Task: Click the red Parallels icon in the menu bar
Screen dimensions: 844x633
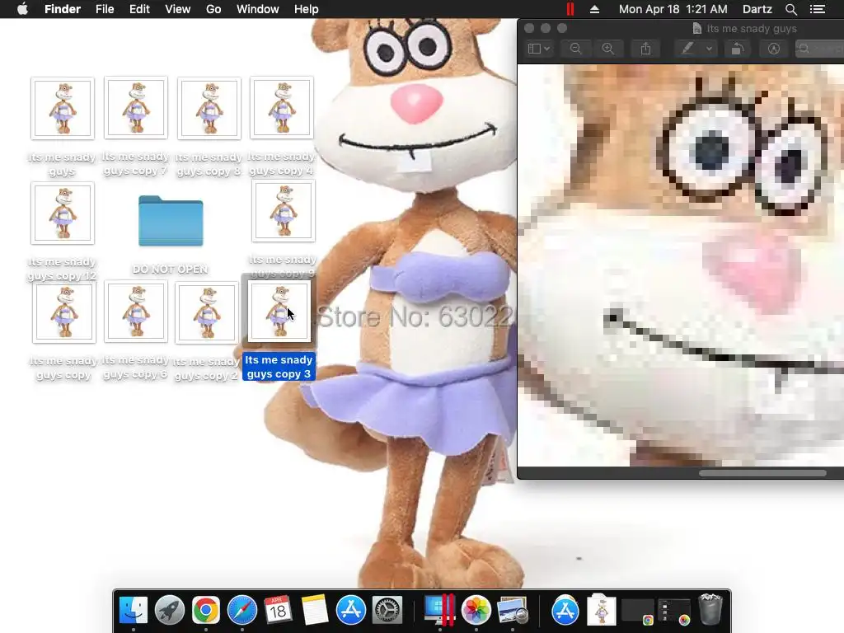Action: 570,9
